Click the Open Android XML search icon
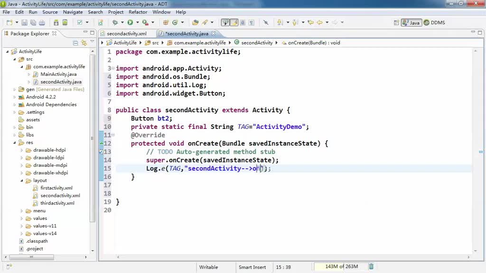This screenshot has height=273, width=486. (x=101, y=23)
